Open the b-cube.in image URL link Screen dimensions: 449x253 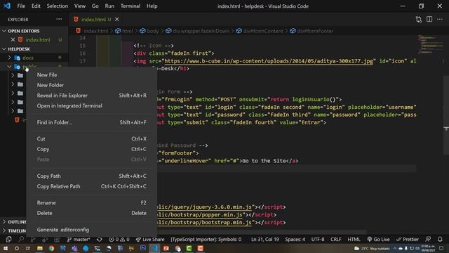coord(269,61)
